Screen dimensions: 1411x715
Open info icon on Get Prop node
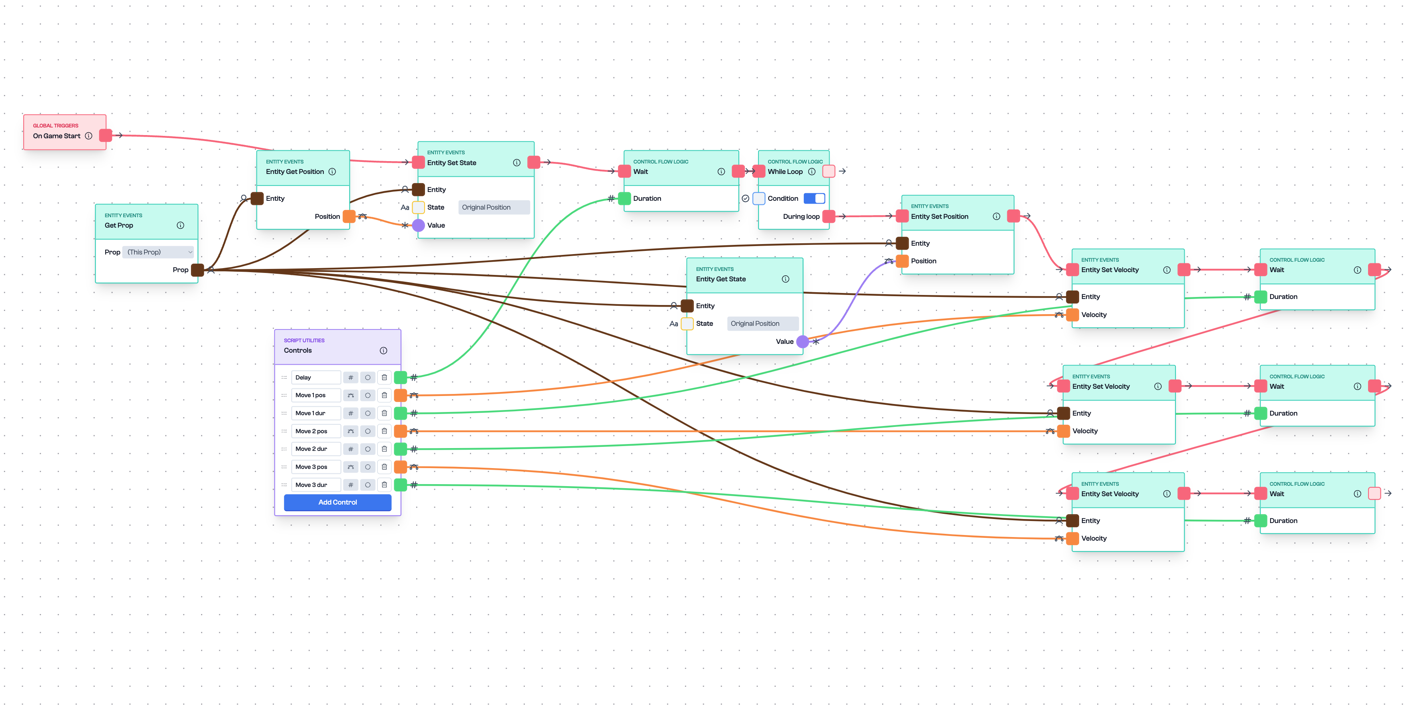click(x=180, y=225)
